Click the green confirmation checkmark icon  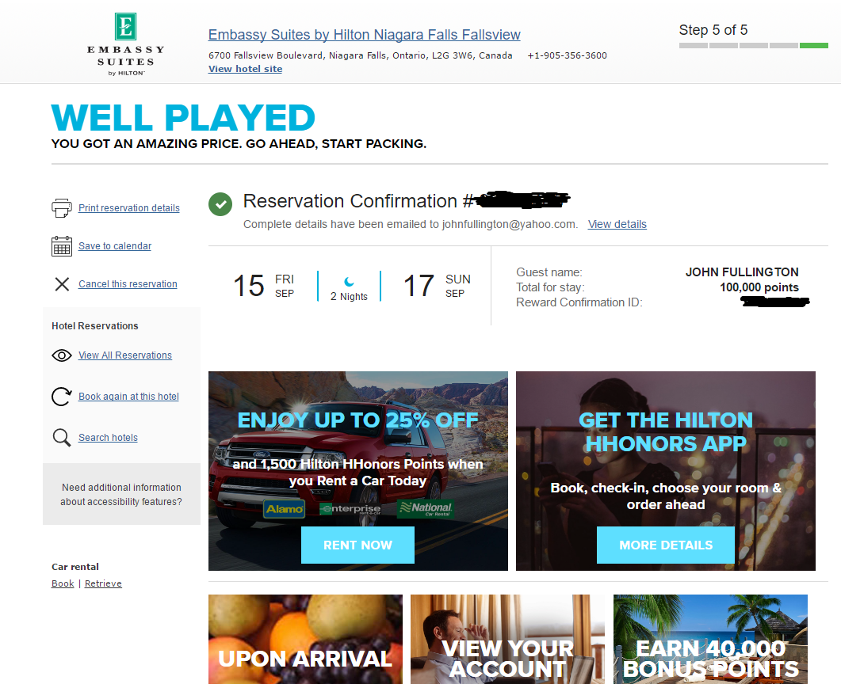pyautogui.click(x=220, y=204)
